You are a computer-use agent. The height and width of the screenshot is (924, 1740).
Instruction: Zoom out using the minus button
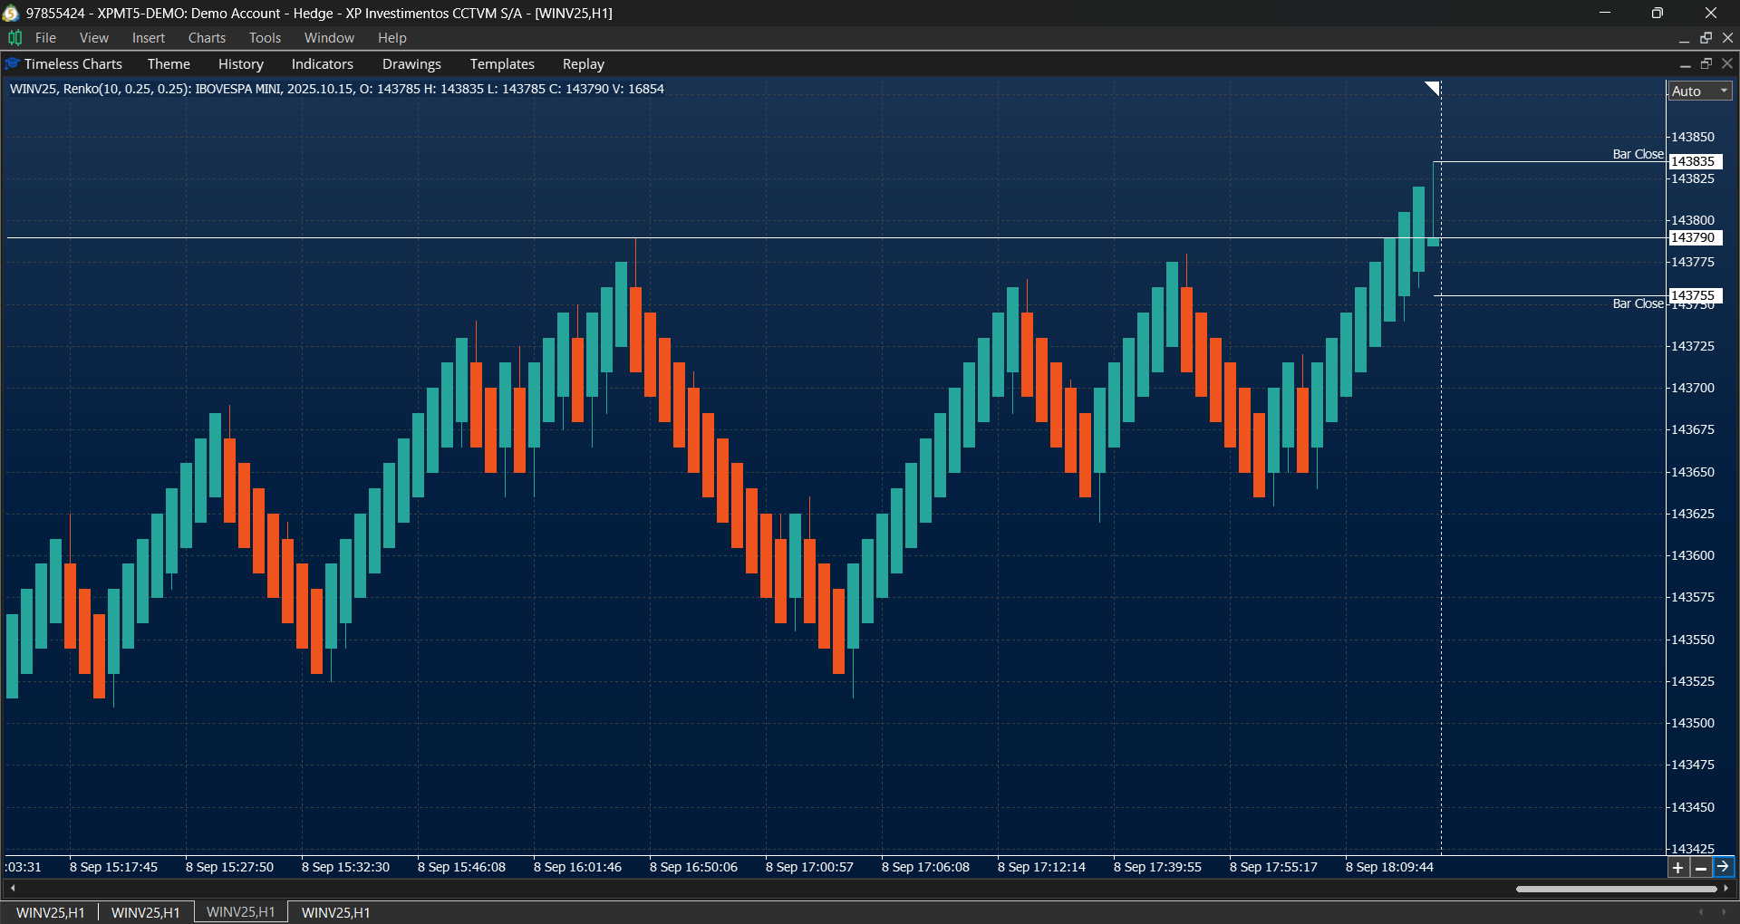point(1701,867)
